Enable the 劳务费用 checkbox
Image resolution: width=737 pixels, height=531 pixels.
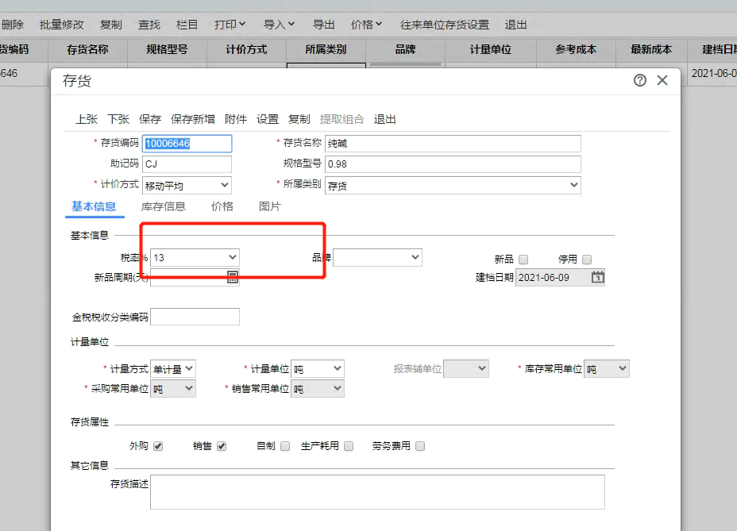420,446
